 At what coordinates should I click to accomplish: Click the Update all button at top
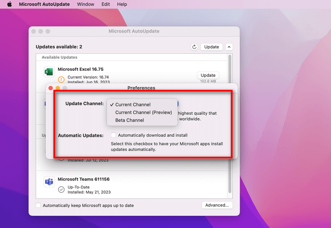(211, 47)
